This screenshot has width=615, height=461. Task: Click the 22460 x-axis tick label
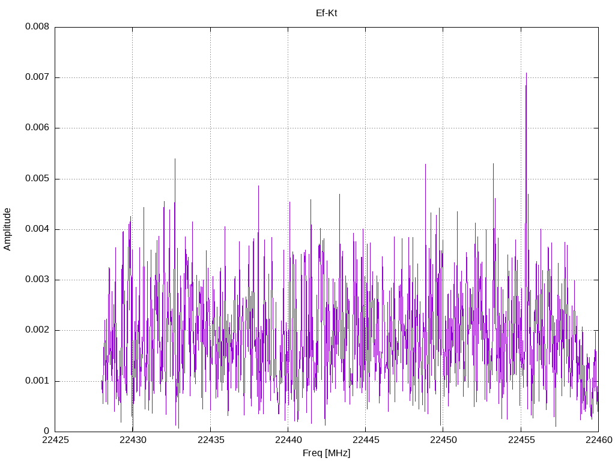click(599, 440)
